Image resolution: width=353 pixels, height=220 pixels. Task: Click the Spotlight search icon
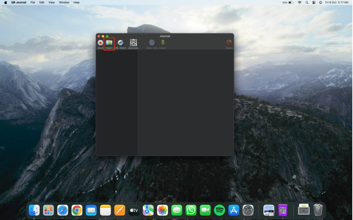coord(307,3)
